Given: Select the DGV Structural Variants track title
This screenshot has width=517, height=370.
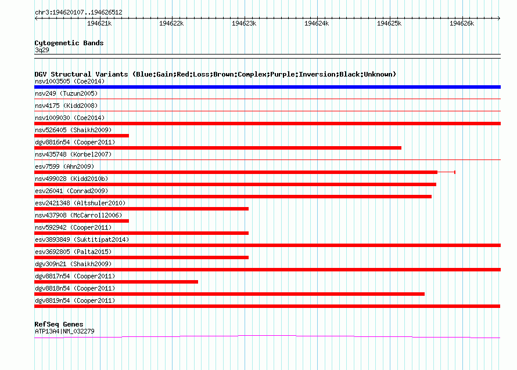Looking at the screenshot, I should click(x=216, y=74).
